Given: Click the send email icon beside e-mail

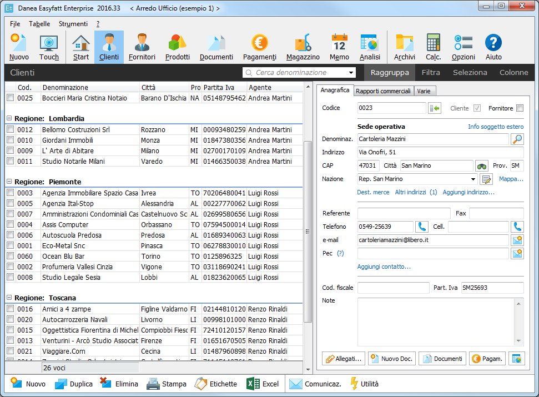Looking at the screenshot, I should [x=517, y=240].
